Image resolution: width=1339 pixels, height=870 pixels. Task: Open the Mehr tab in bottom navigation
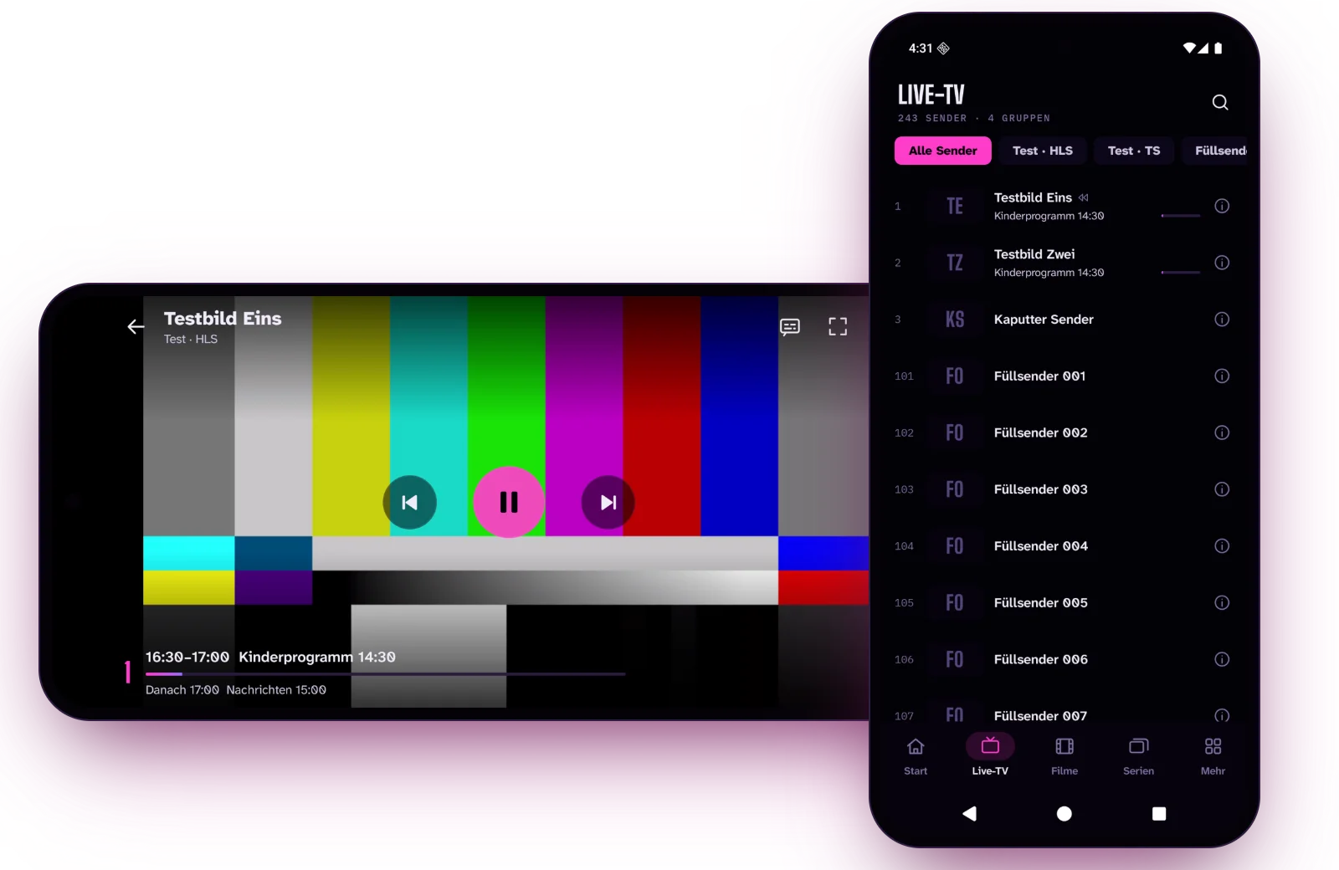(x=1213, y=756)
